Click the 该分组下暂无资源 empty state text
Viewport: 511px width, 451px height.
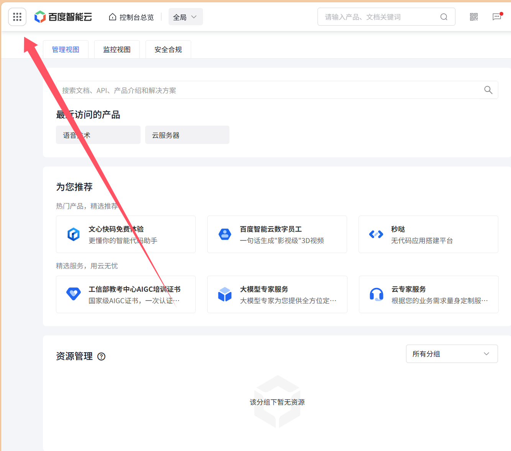pos(277,402)
